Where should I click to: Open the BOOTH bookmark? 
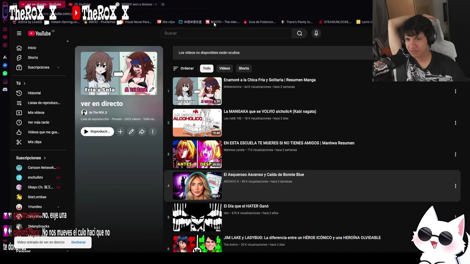[223, 22]
